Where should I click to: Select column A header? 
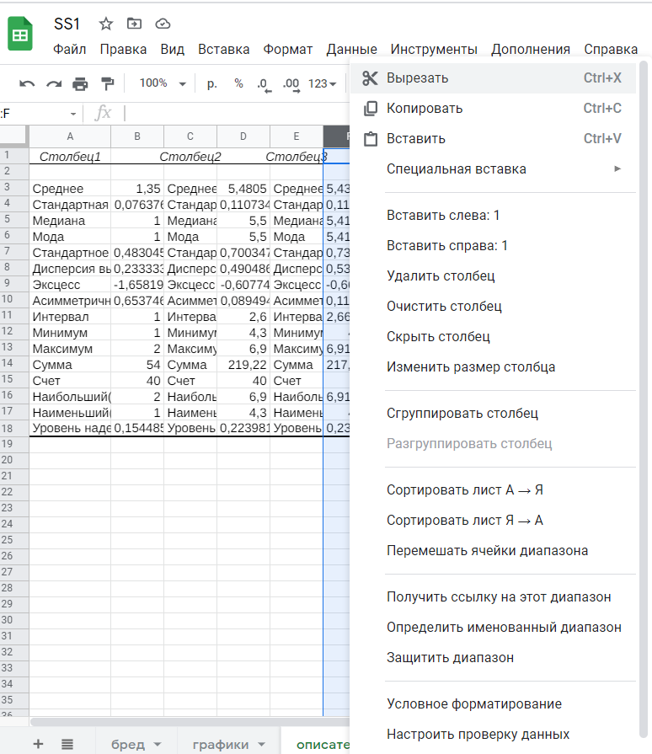70,136
